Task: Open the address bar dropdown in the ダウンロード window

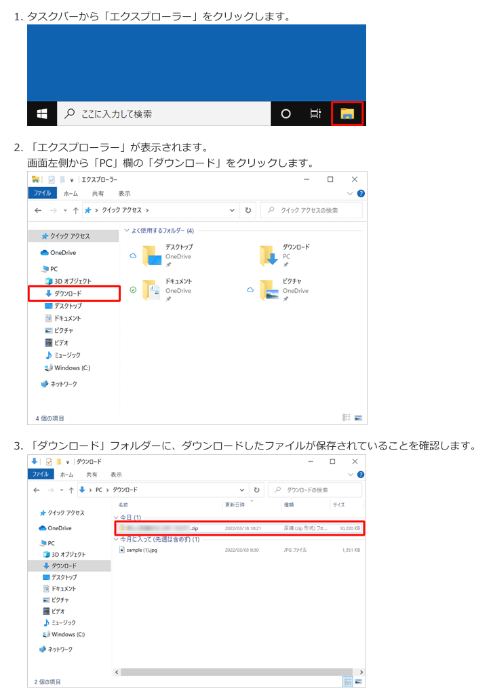Action: point(242,490)
